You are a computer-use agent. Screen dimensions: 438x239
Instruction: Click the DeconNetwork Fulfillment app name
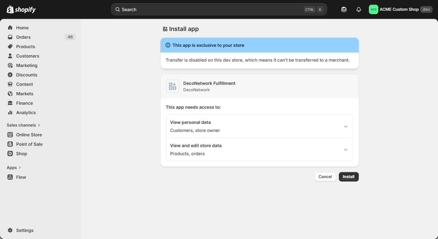click(209, 83)
